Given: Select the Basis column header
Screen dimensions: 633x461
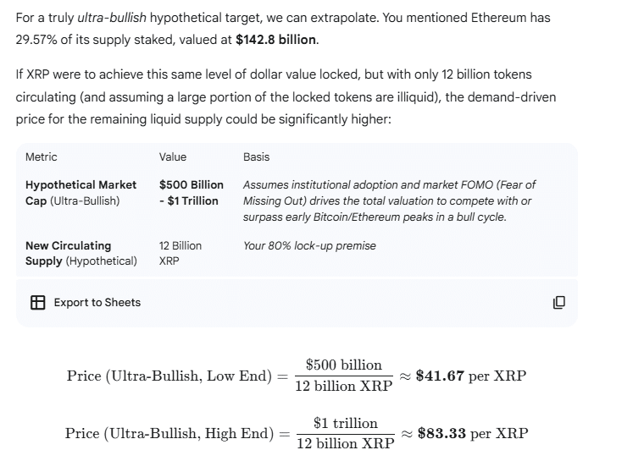Looking at the screenshot, I should coord(256,156).
